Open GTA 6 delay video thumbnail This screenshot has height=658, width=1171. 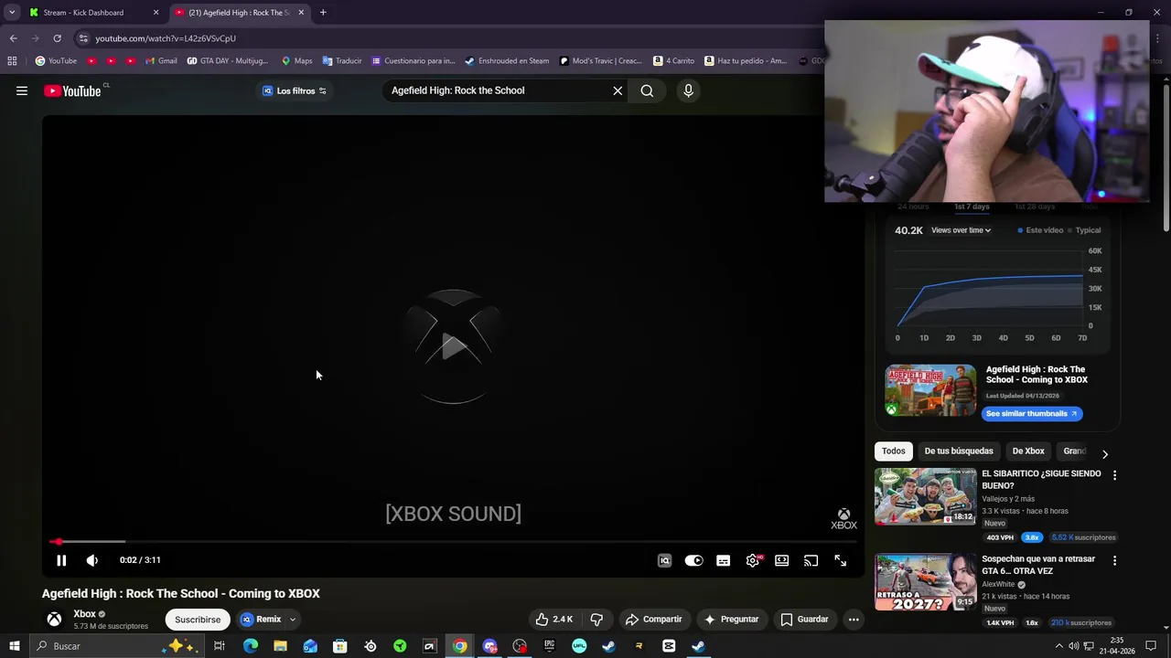926,581
